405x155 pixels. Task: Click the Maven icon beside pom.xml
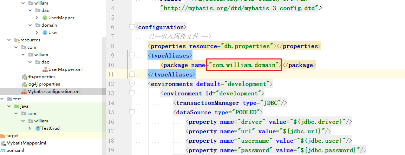3,150
